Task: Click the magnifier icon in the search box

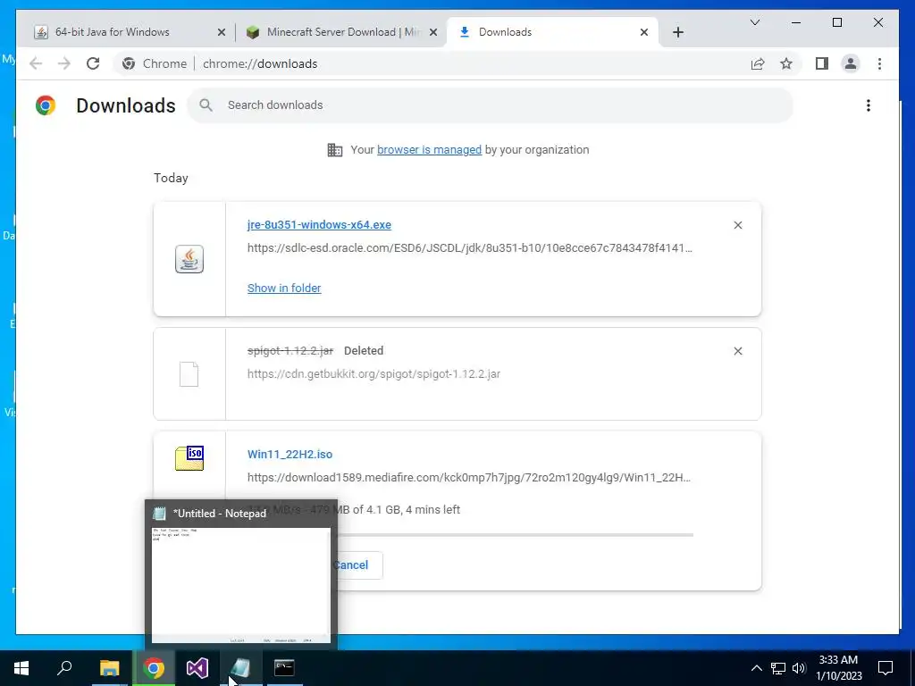Action: pos(206,105)
